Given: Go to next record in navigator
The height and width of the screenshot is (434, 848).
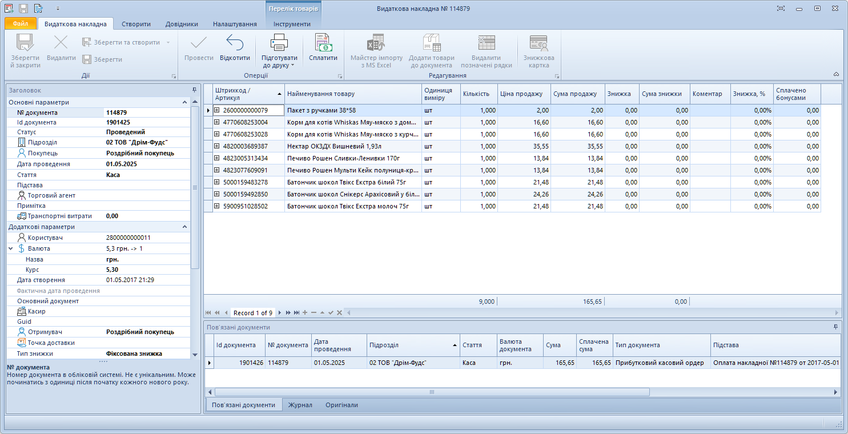Looking at the screenshot, I should tap(280, 312).
